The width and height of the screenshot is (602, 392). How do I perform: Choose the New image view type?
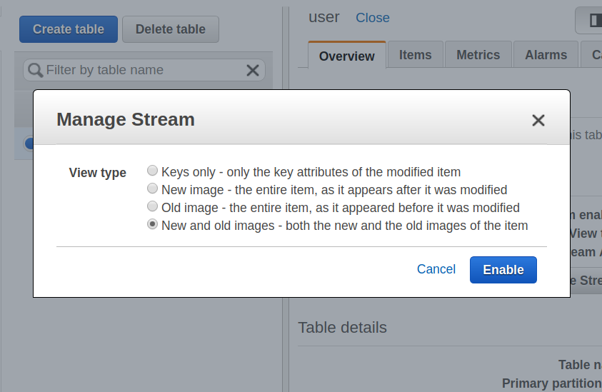[x=152, y=189]
